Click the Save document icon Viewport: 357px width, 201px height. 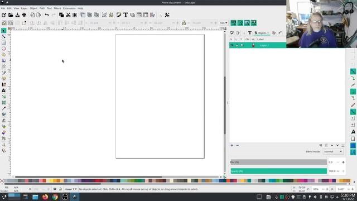click(x=17, y=15)
